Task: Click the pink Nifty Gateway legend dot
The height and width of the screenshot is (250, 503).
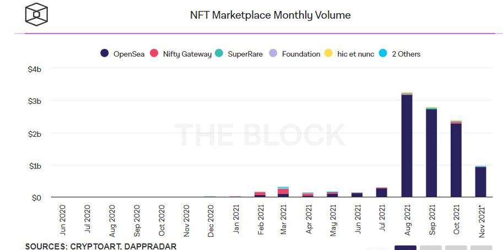Action: coord(154,54)
